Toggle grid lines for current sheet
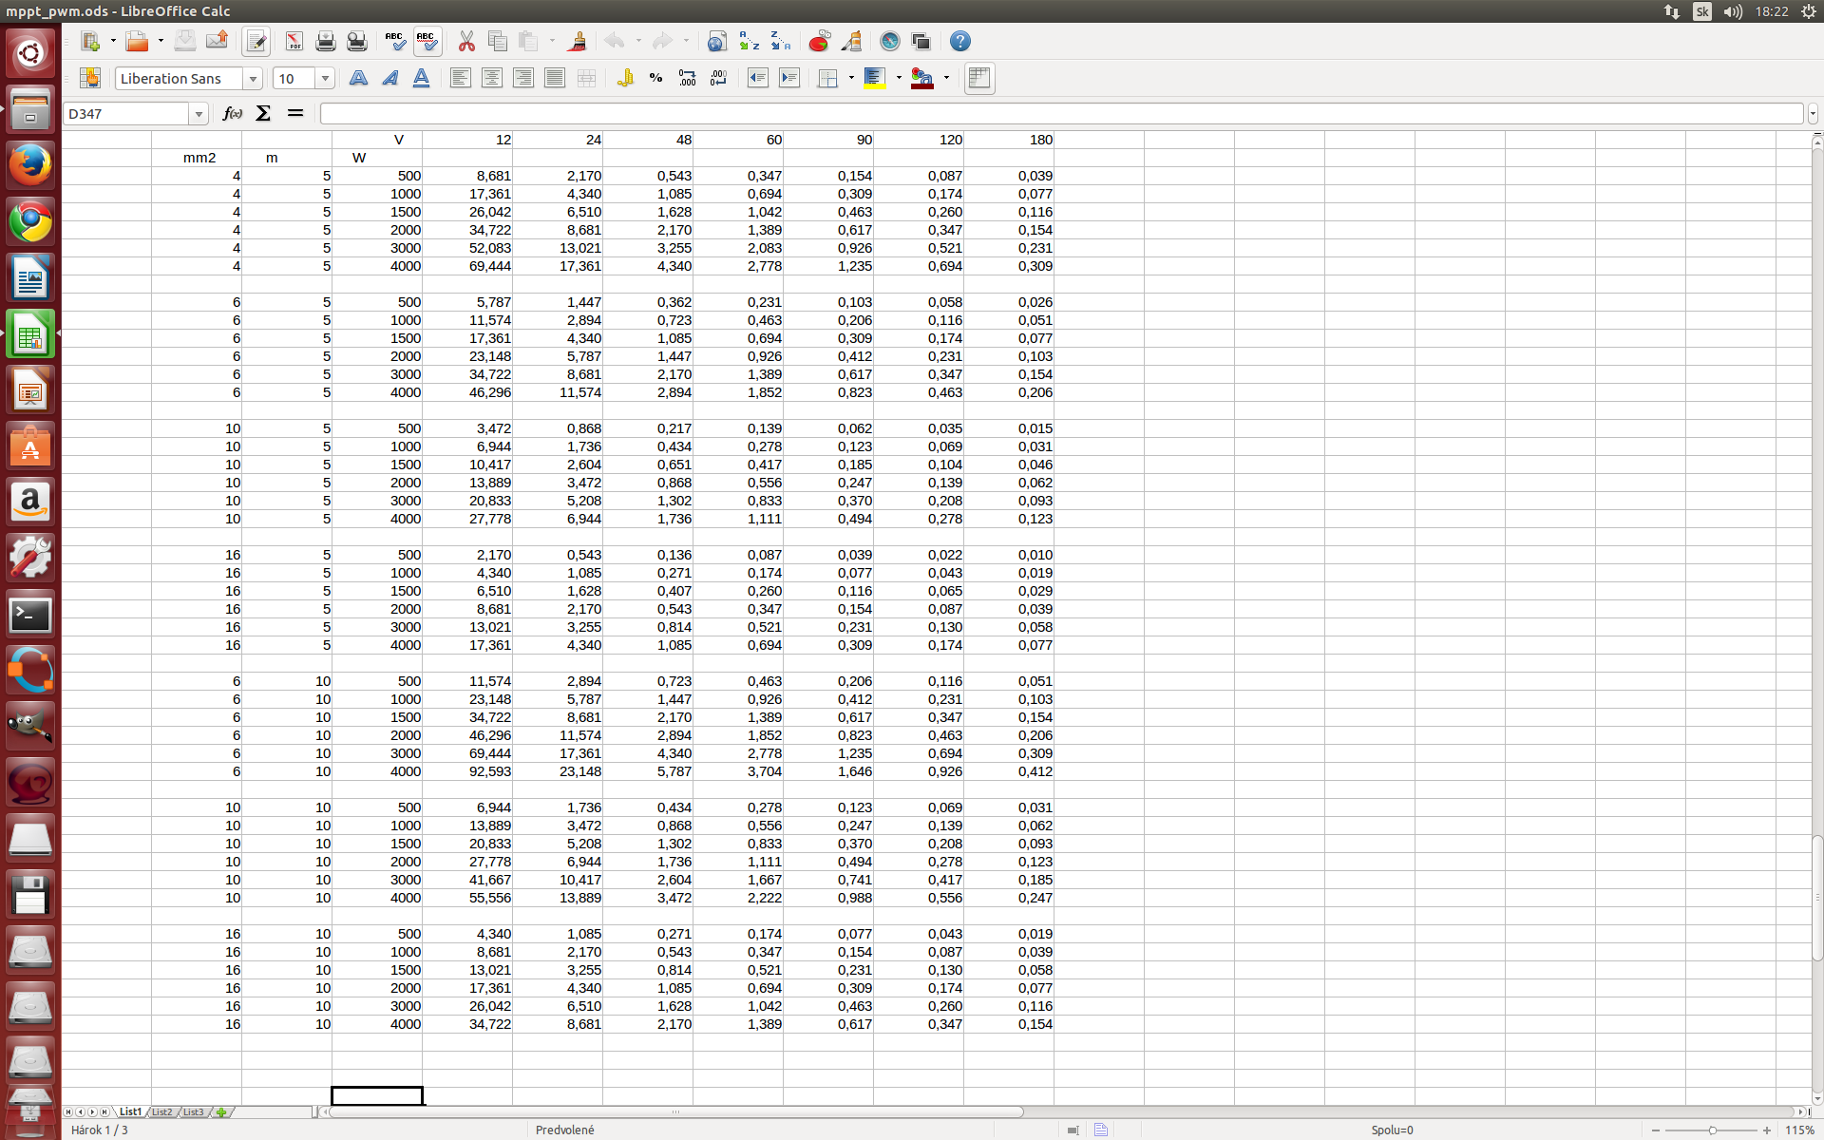Screen dimensions: 1824x1140 click(978, 78)
